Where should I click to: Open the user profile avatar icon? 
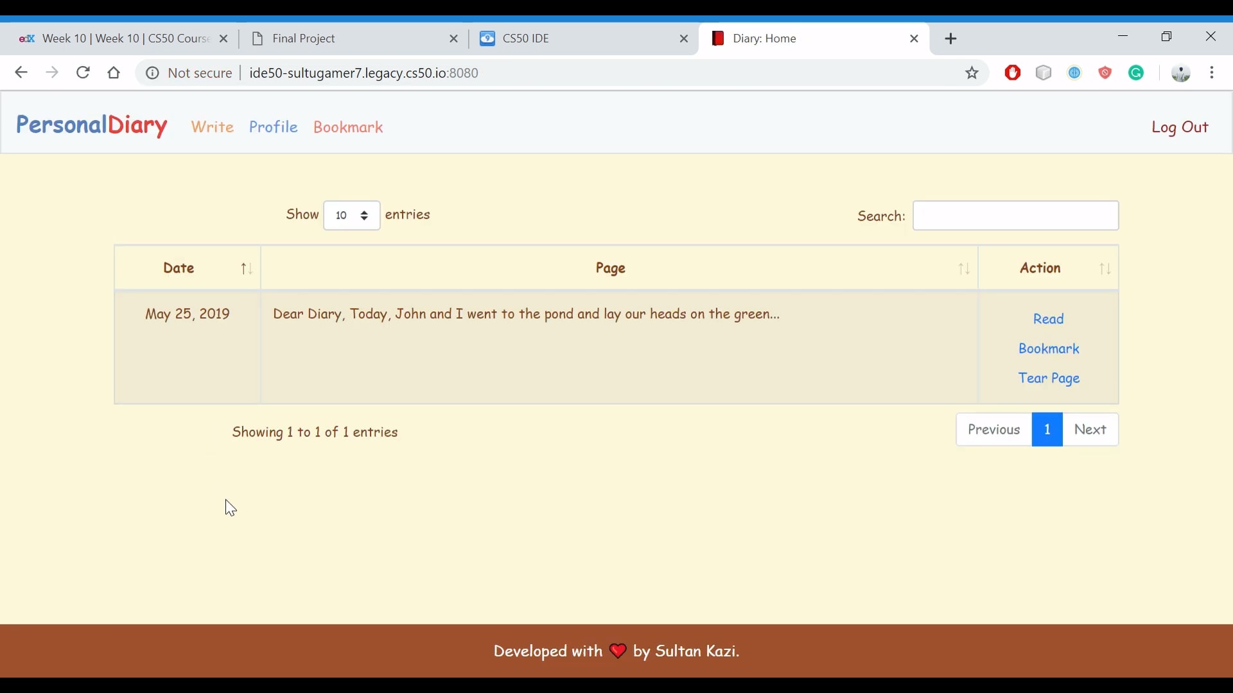[1181, 73]
